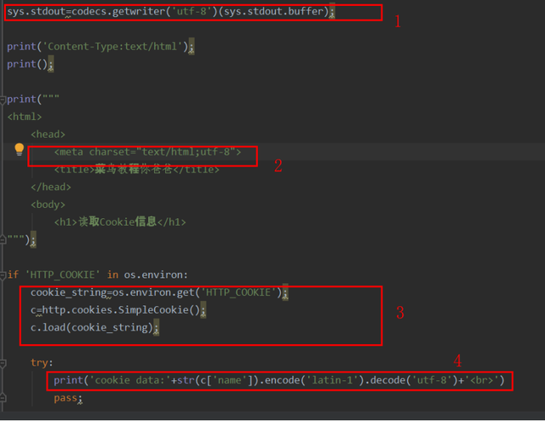
Task: Click the red annotation number 3
Action: tap(400, 313)
